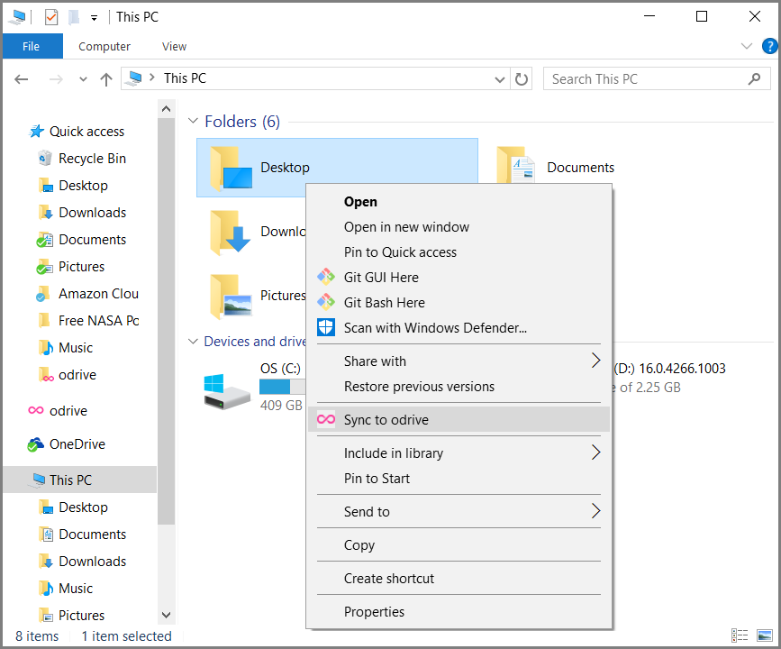Switch to the View ribbon tab

[174, 46]
